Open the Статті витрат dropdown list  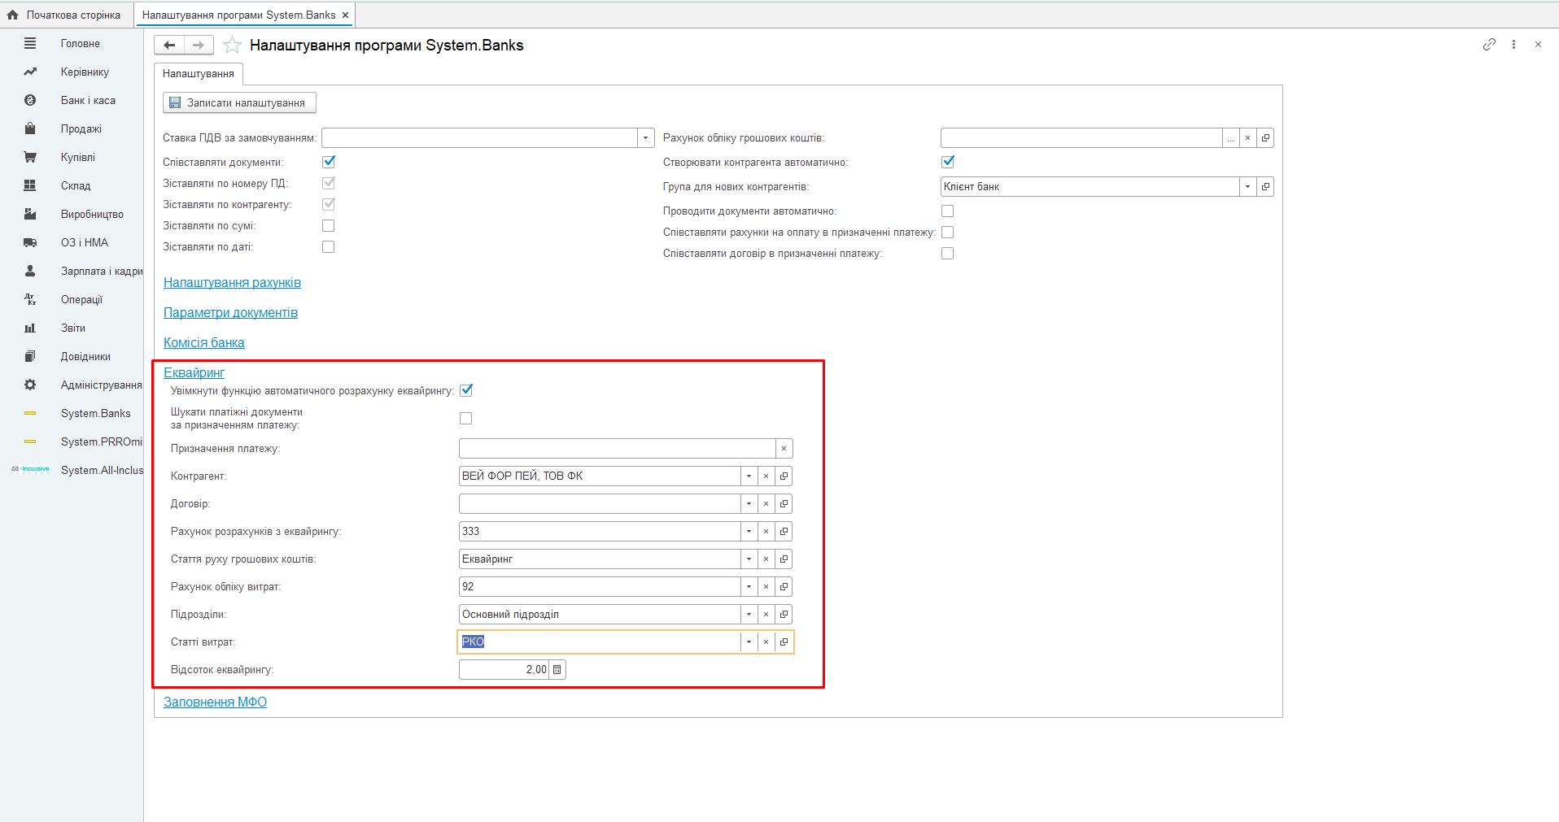click(x=749, y=642)
